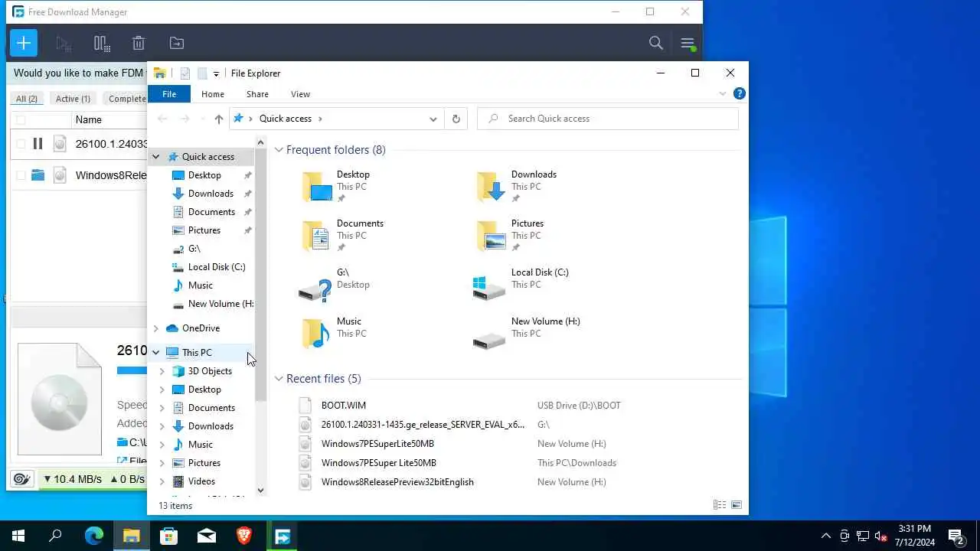Open the Share ribbon tab
The height and width of the screenshot is (551, 980).
[257, 94]
